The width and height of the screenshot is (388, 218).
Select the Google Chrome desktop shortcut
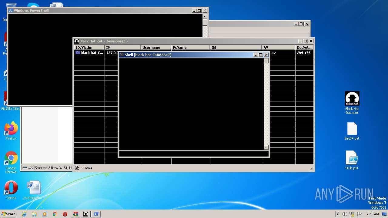click(x=11, y=163)
